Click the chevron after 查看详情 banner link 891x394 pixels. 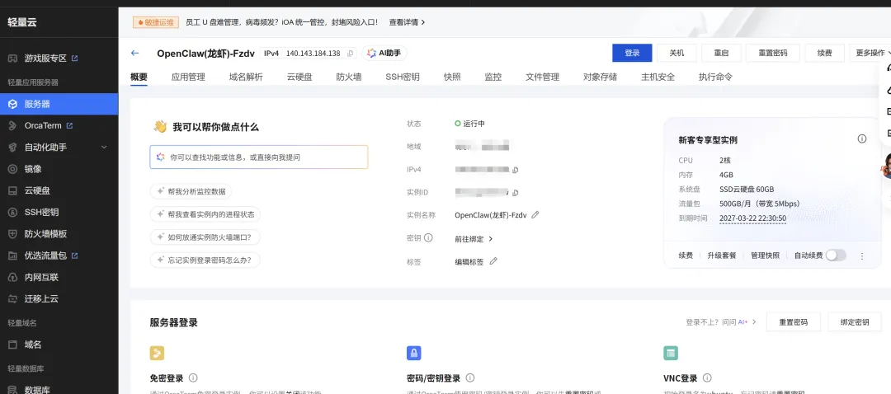pos(422,22)
